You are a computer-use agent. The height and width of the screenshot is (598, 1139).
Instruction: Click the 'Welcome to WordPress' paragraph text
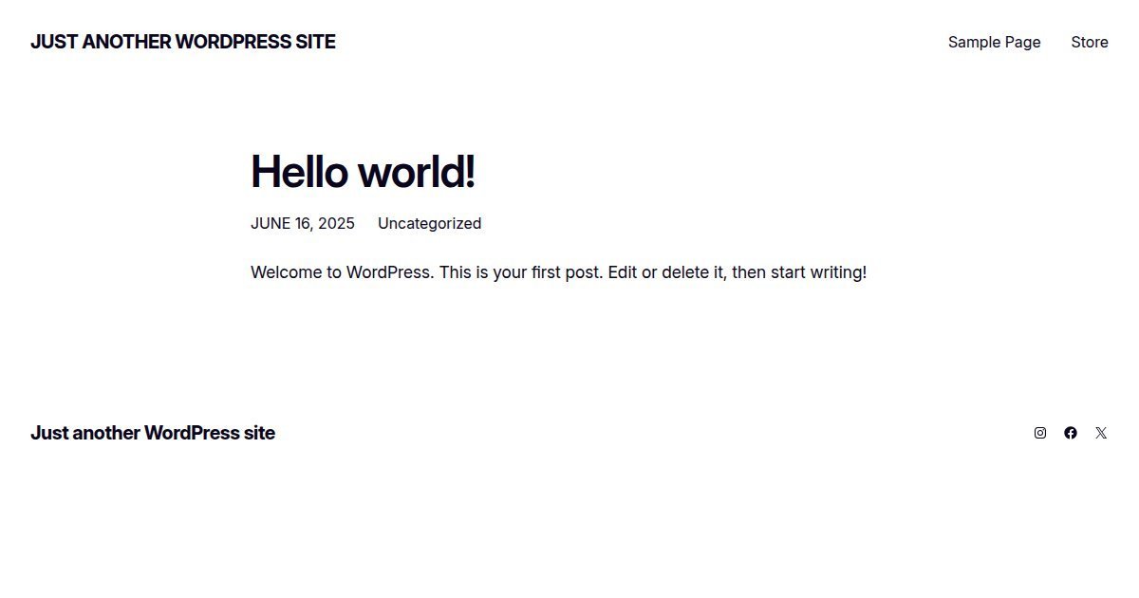558,272
